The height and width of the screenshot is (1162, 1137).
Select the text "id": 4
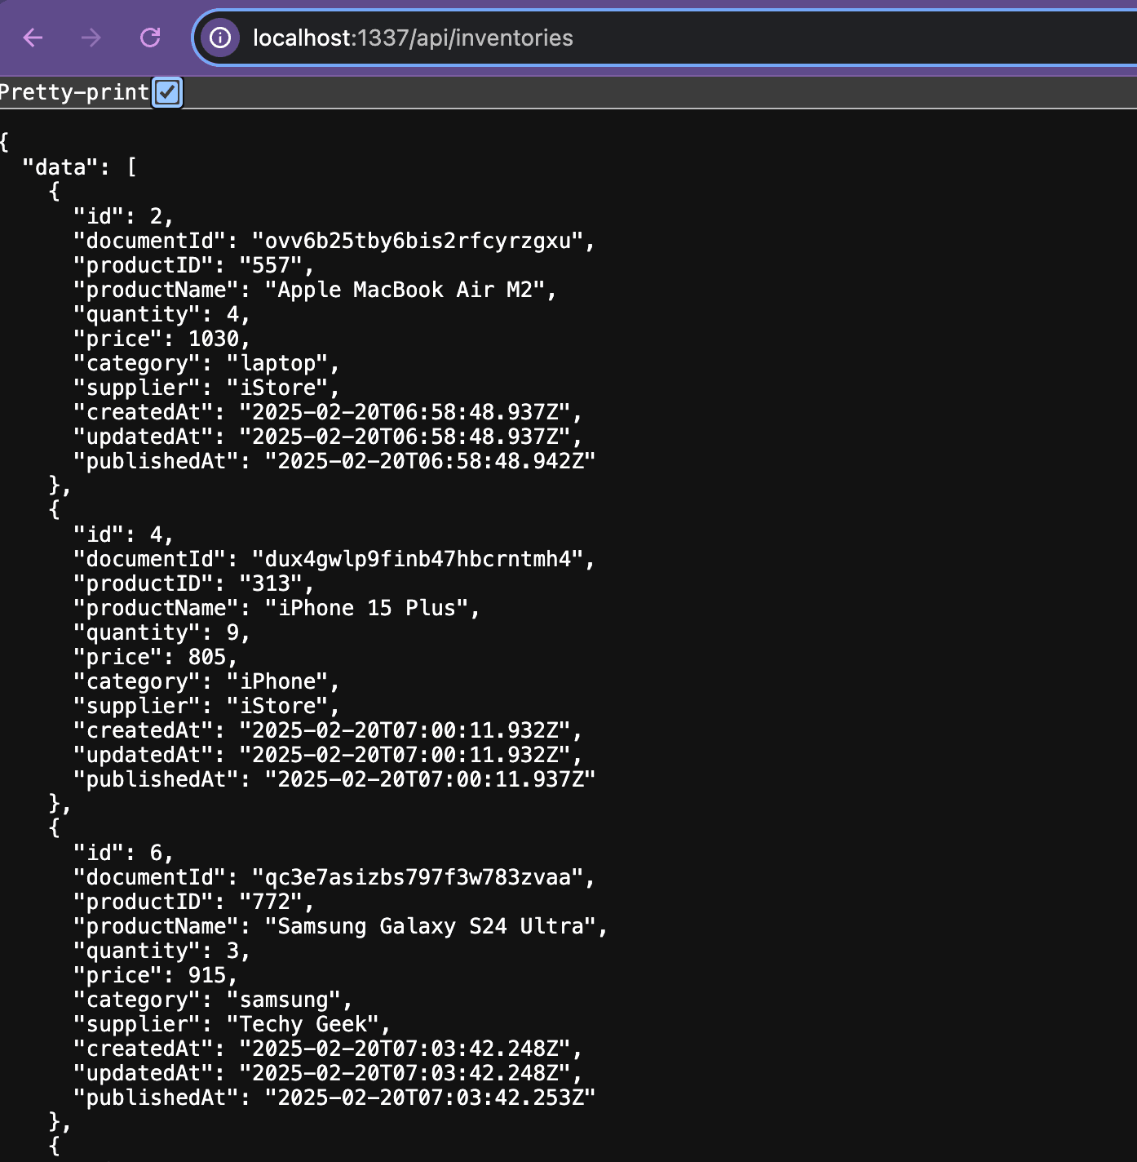[117, 534]
